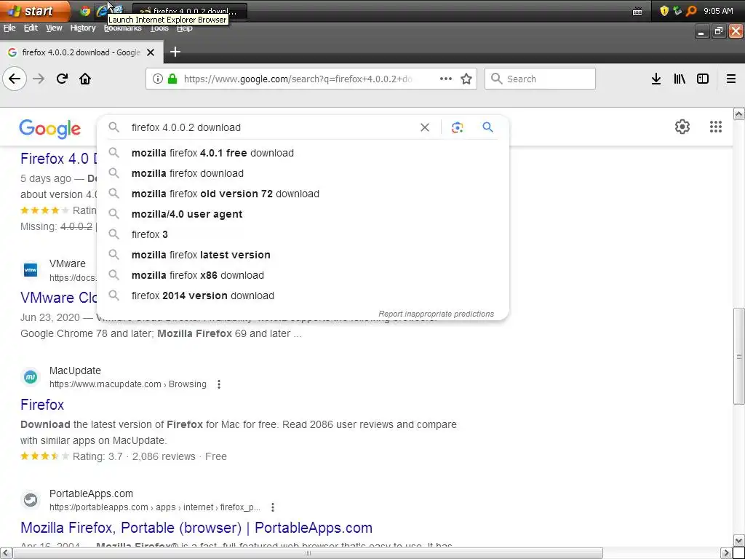Viewport: 745px width, 559px height.
Task: Open the Bookmarks menu
Action: (122, 28)
